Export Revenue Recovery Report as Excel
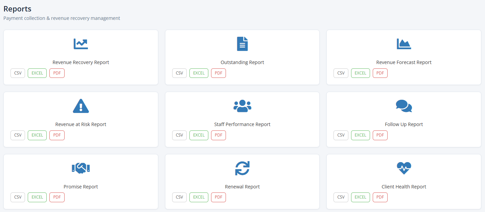Viewport: 485px width, 212px height. (x=37, y=73)
